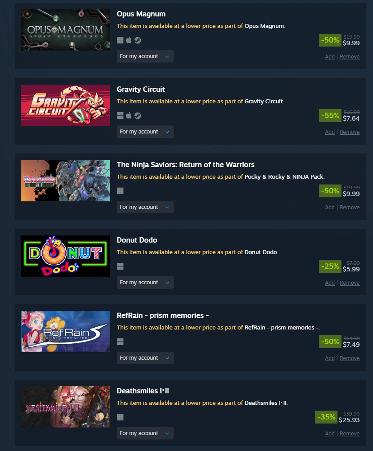This screenshot has height=451, width=373.
Task: Click Add link for Donut Dodo
Action: (x=330, y=283)
